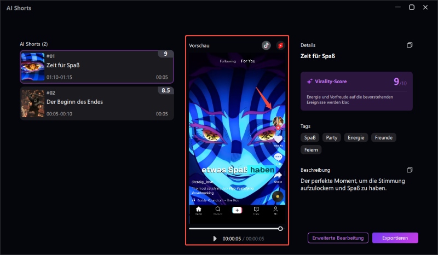
Task: Click the Virality-Score 9/10 value
Action: (x=400, y=82)
